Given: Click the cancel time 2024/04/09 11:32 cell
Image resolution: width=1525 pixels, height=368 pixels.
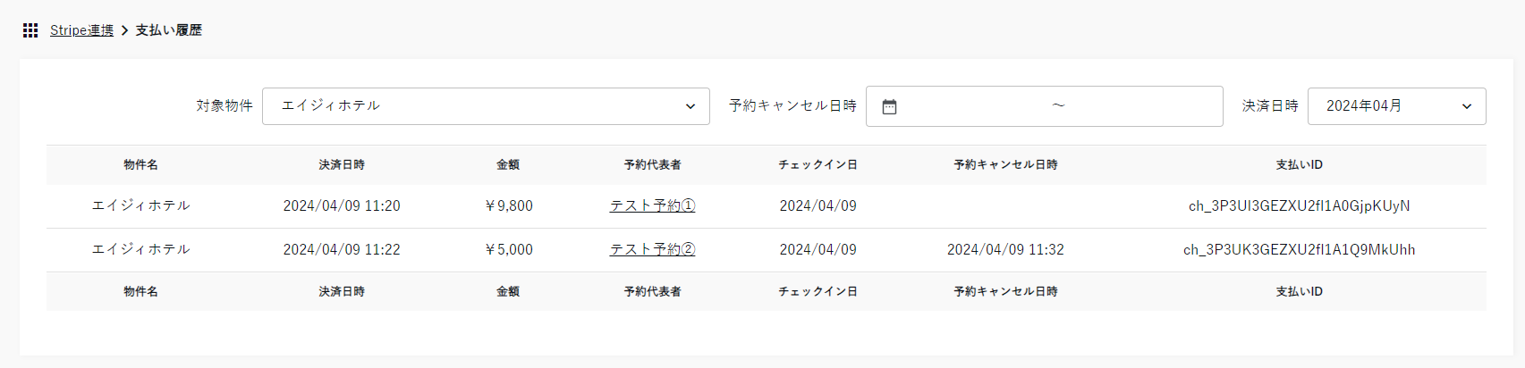Looking at the screenshot, I should [x=1005, y=250].
